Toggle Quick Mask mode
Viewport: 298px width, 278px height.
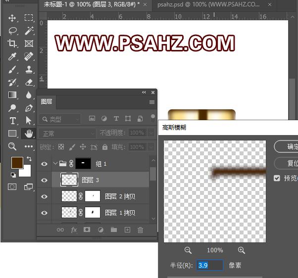12,187
